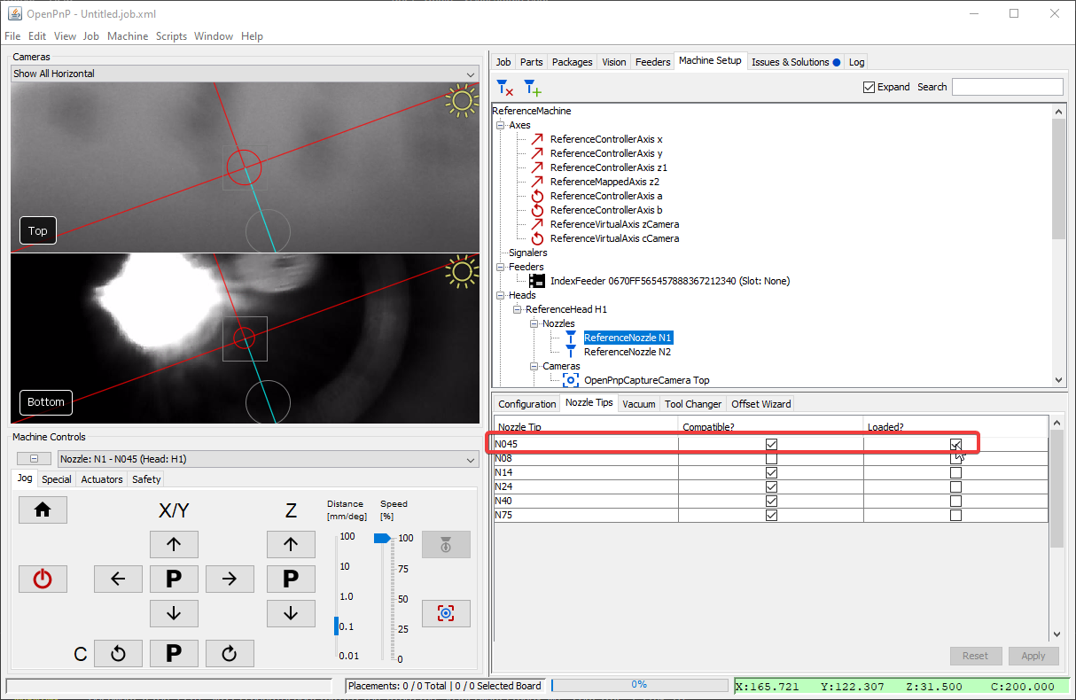Select ReferenceNozzle N2 in the tree
1076x700 pixels.
(x=627, y=352)
